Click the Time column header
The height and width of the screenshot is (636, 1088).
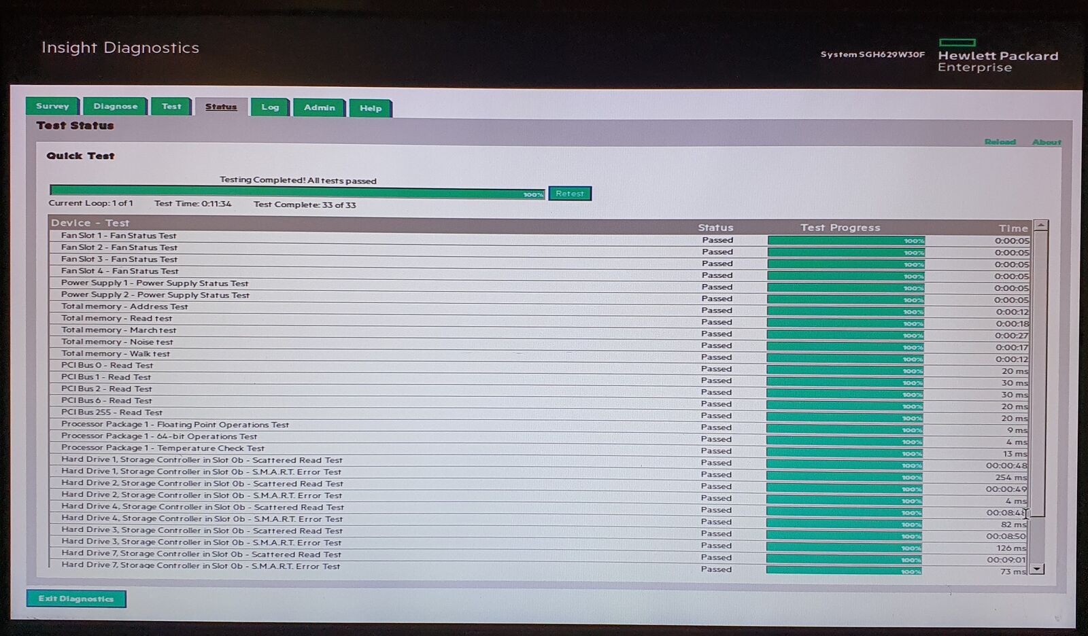(x=1013, y=228)
